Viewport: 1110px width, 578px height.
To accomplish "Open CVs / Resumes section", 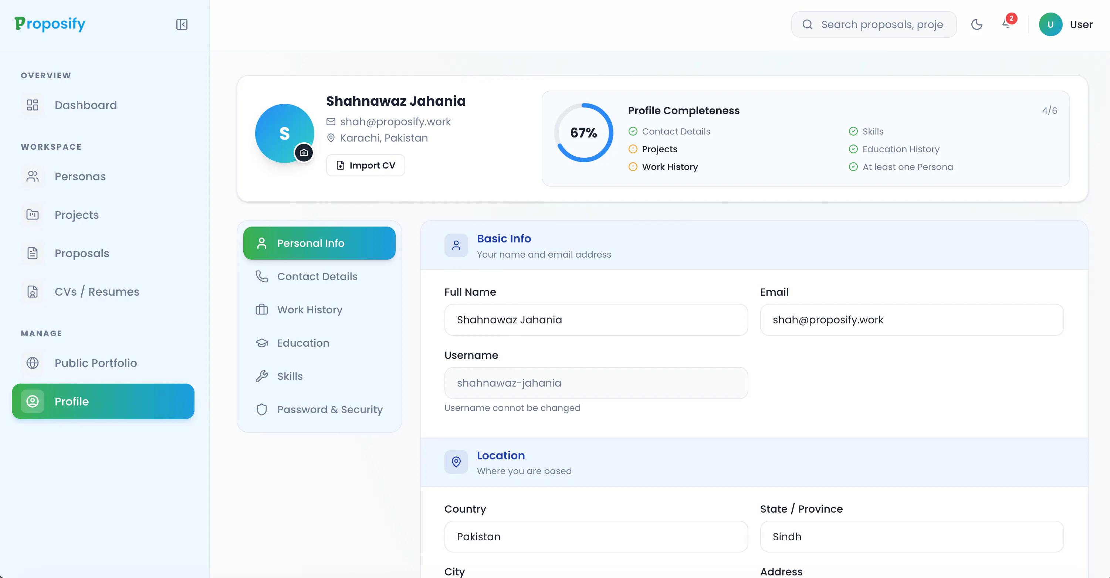I will [103, 292].
